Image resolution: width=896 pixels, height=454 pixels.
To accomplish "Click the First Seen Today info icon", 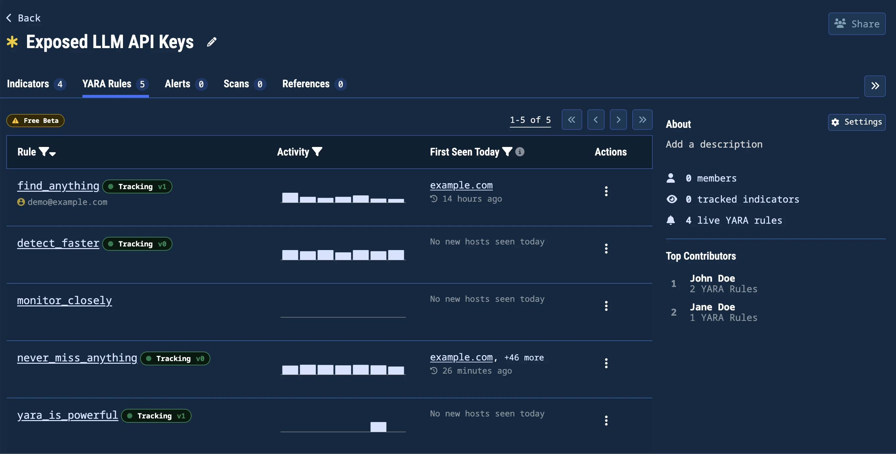I will 520,152.
